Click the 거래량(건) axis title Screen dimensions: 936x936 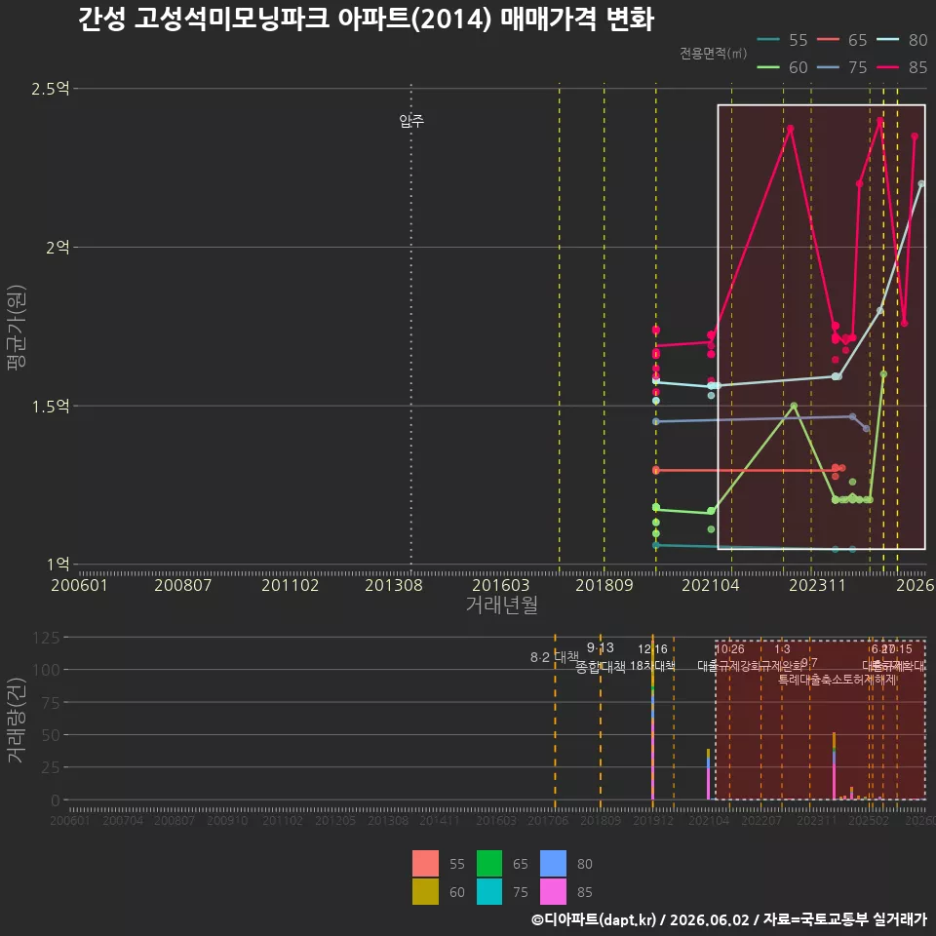click(16, 720)
